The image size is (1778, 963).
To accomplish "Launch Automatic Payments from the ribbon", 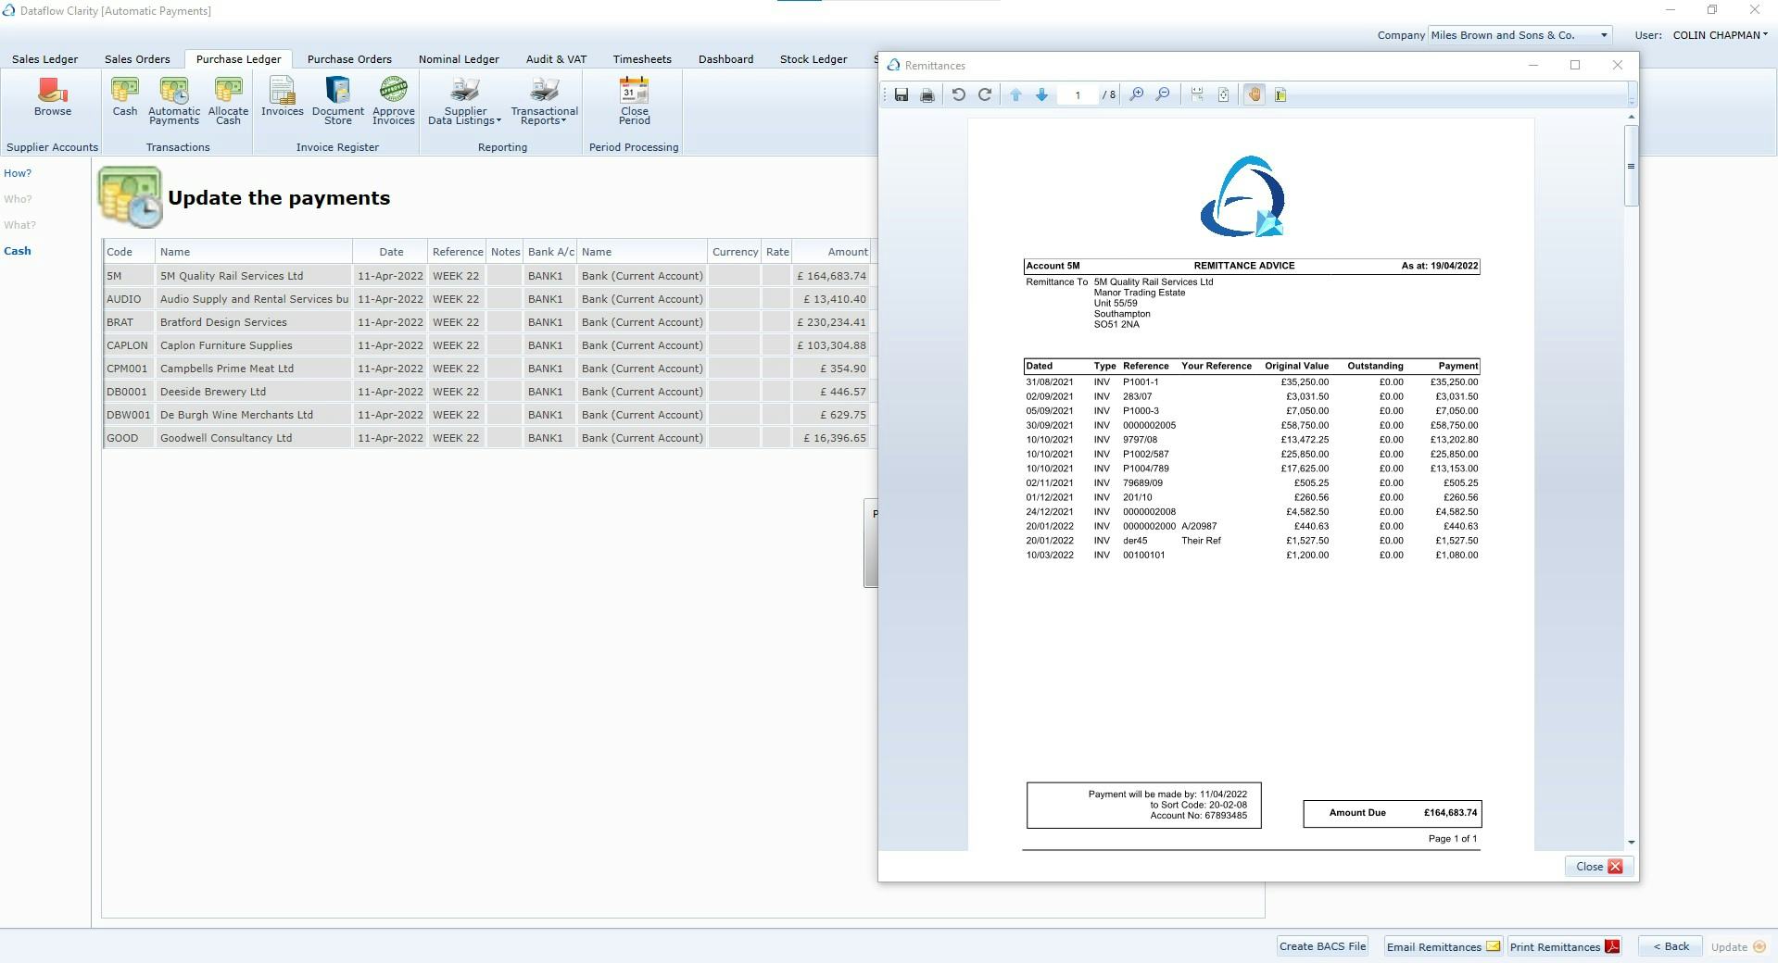I will (x=174, y=101).
